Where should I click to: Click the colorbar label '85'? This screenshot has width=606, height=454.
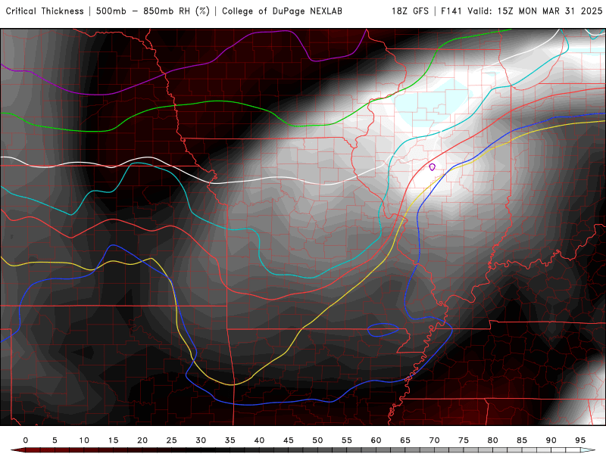(522, 440)
